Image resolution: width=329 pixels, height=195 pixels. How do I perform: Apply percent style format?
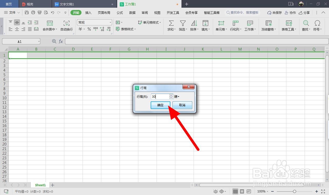[x=89, y=29]
